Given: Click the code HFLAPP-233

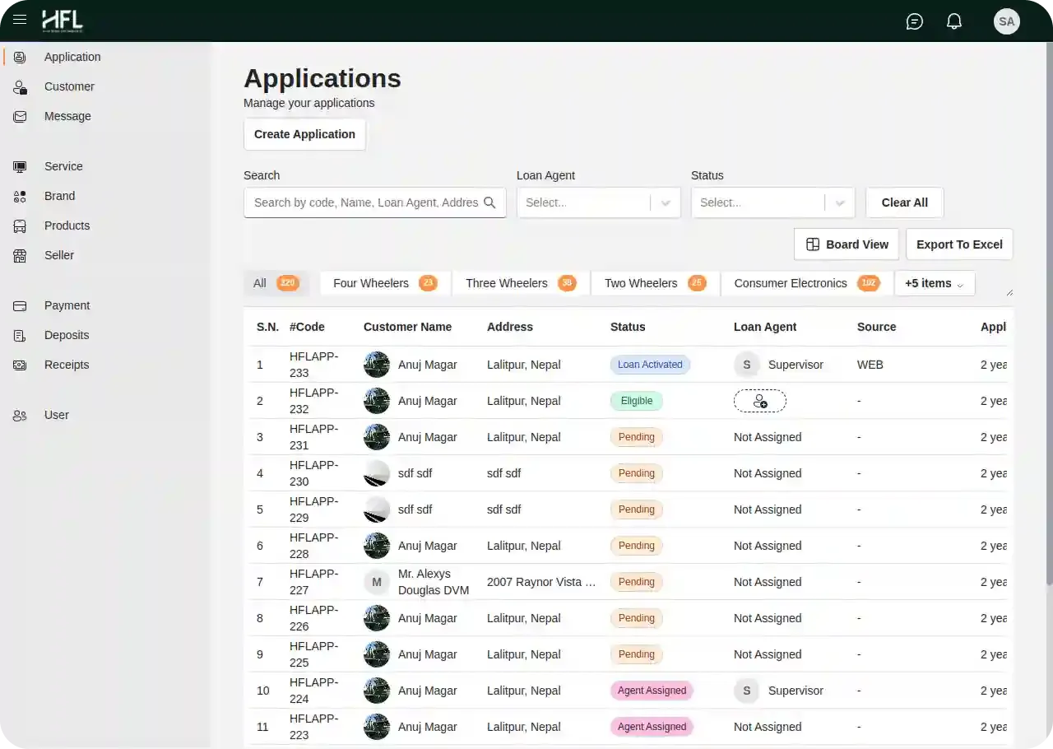Looking at the screenshot, I should point(313,365).
